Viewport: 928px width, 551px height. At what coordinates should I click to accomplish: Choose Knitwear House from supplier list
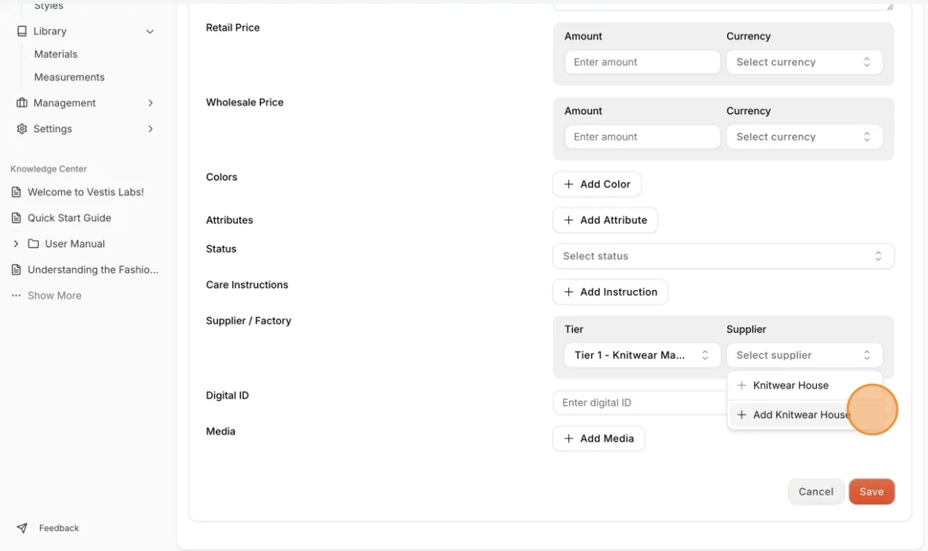click(x=804, y=386)
